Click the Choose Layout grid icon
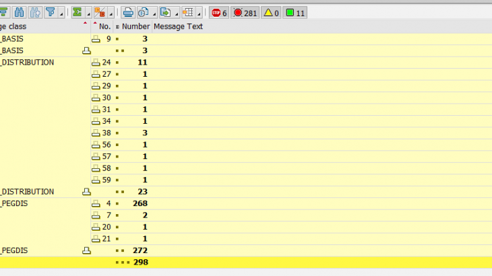 [x=188, y=13]
